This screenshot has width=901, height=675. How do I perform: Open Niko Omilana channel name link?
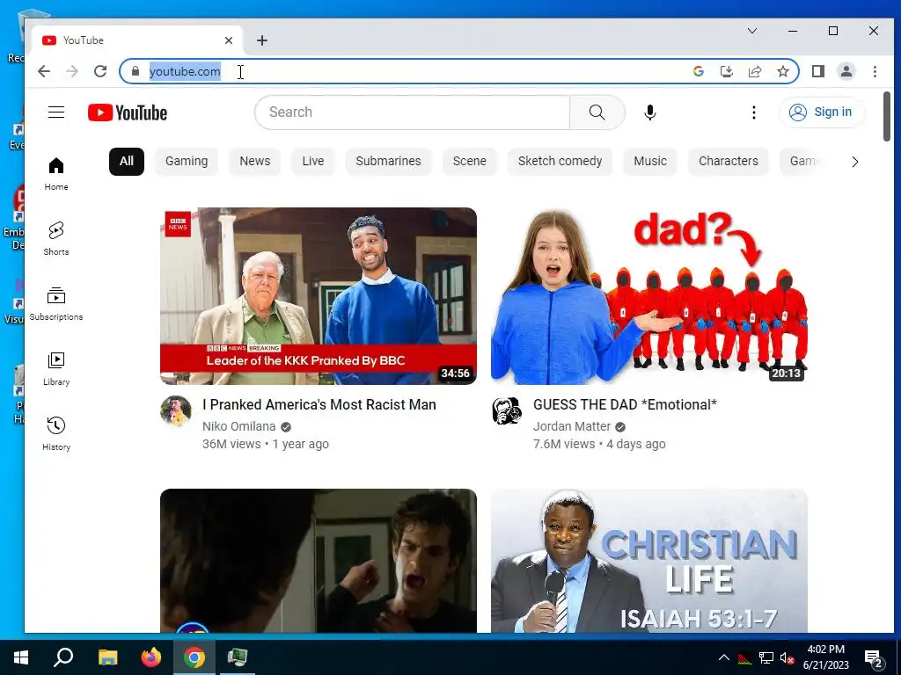(239, 426)
